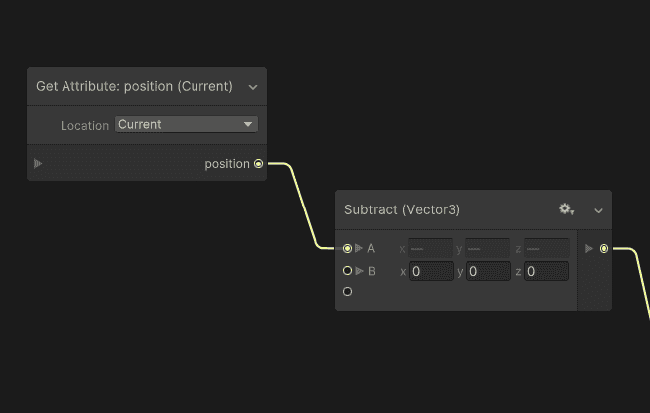The image size is (650, 413).
Task: Expand input B's component triangle
Action: 359,271
